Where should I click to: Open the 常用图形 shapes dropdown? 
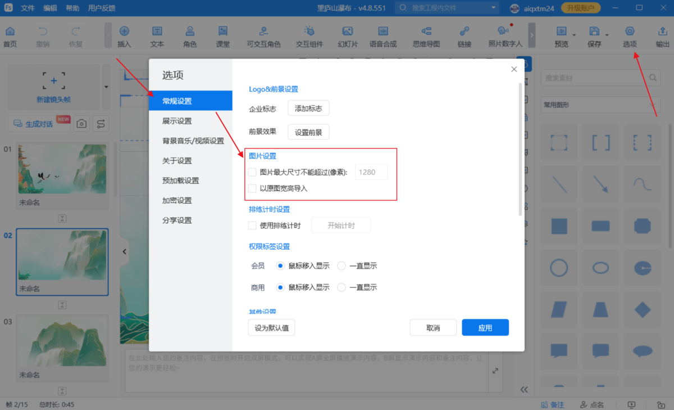[x=600, y=105]
